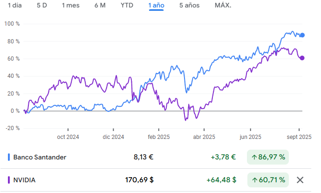Open the NVIDIA stock link
Viewport: 321px width, 193px height.
click(24, 180)
